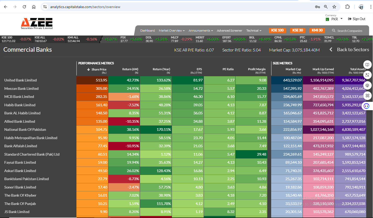This screenshot has height=218, width=373.
Task: Open browser home page icon
Action: (34, 7)
